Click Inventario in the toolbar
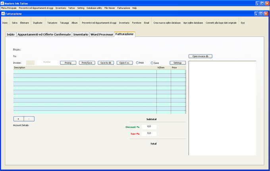 (x=124, y=23)
